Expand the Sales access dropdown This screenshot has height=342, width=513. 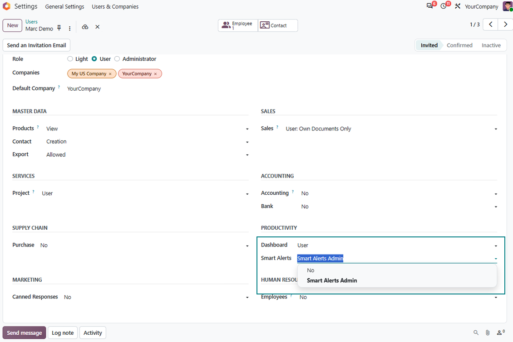point(496,129)
